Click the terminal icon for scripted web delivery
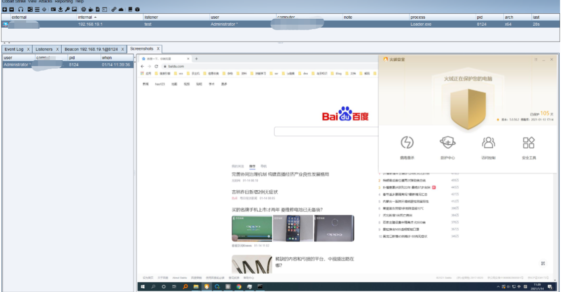 click(105, 9)
